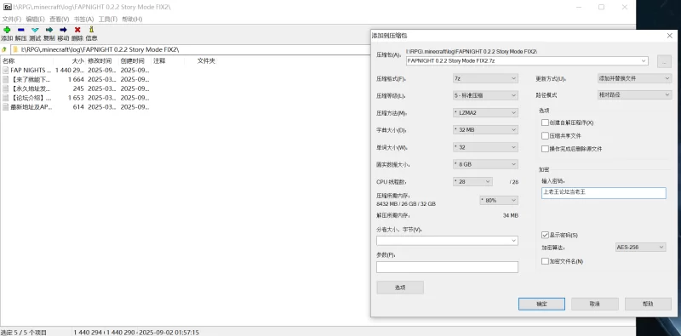Open the 工具(T) menu
The image size is (681, 336).
[x=108, y=19]
